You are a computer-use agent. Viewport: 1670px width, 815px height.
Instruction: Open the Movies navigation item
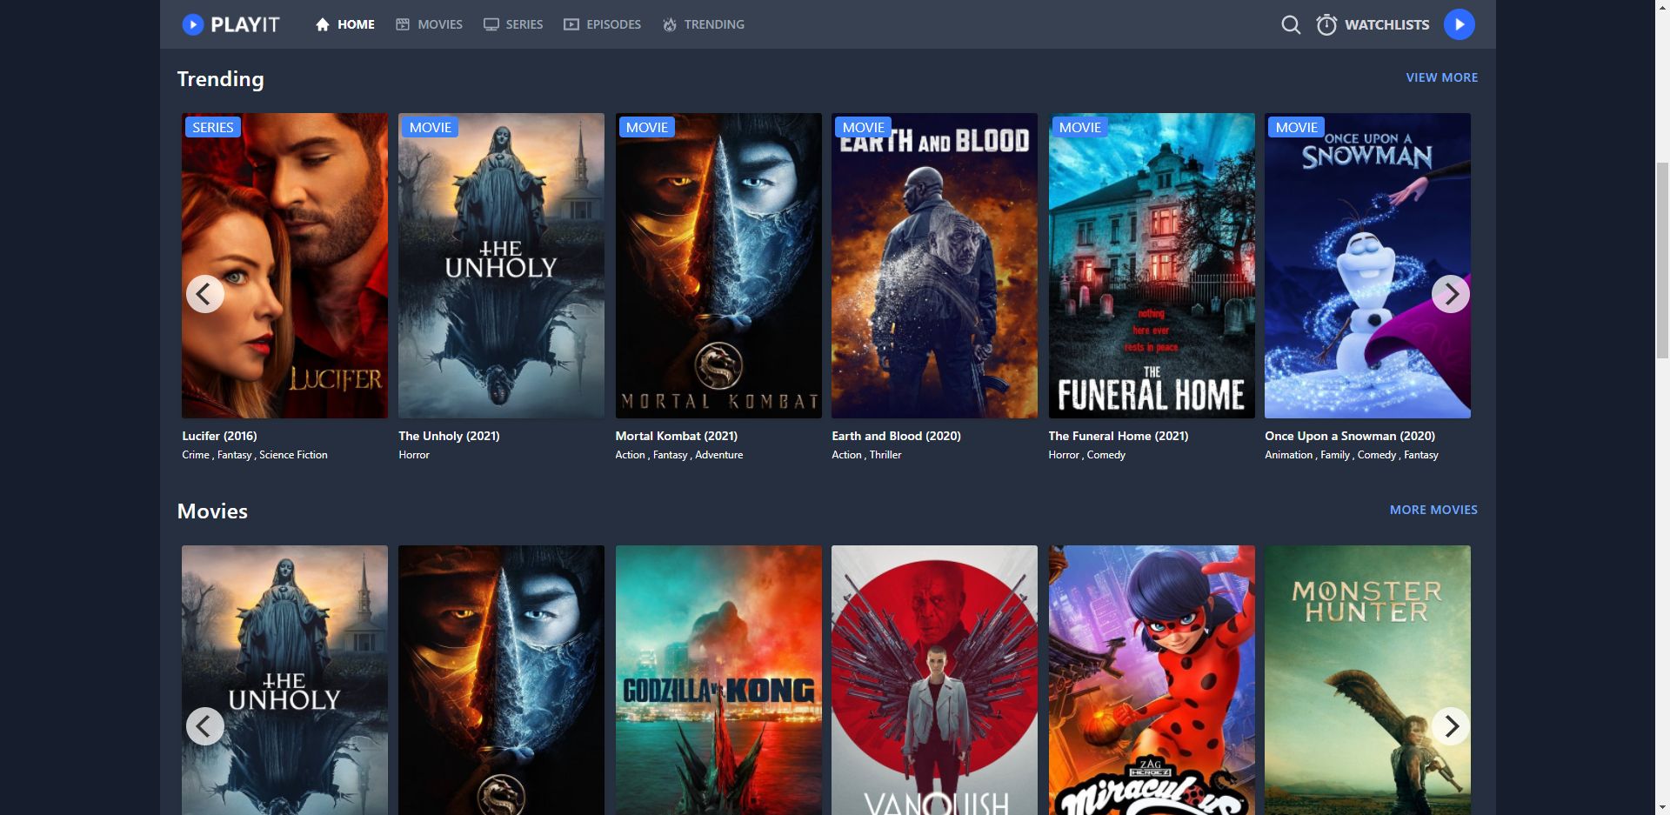click(430, 24)
